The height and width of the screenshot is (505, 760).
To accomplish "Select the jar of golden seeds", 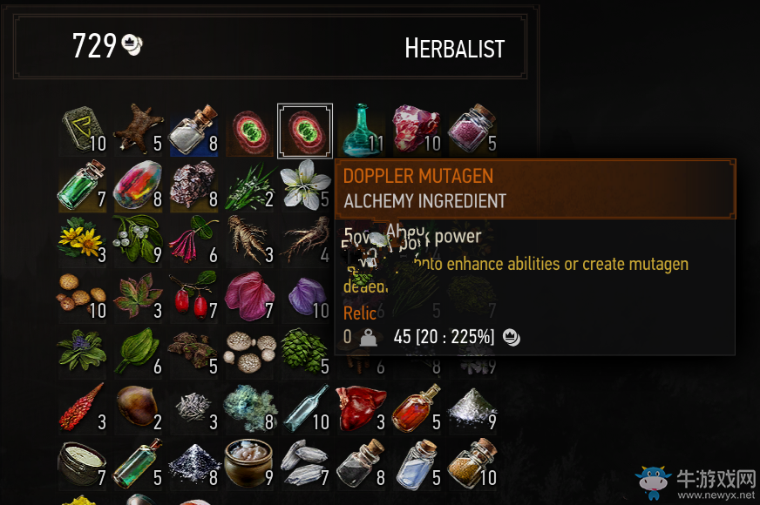I will [x=473, y=463].
